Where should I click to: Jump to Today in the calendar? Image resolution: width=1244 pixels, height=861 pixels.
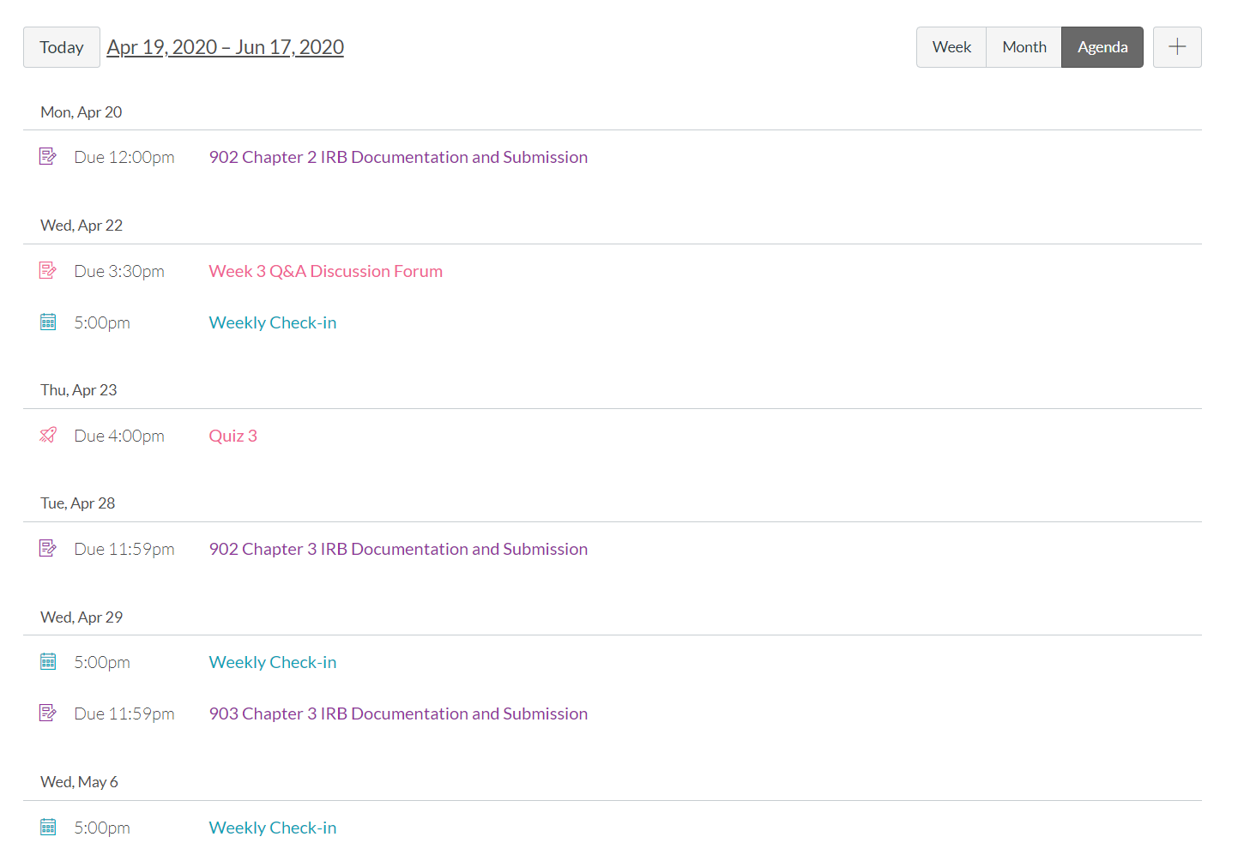point(62,47)
